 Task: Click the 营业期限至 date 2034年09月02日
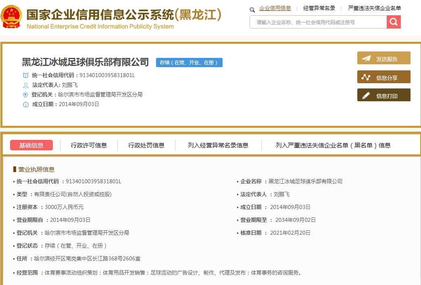295,220
